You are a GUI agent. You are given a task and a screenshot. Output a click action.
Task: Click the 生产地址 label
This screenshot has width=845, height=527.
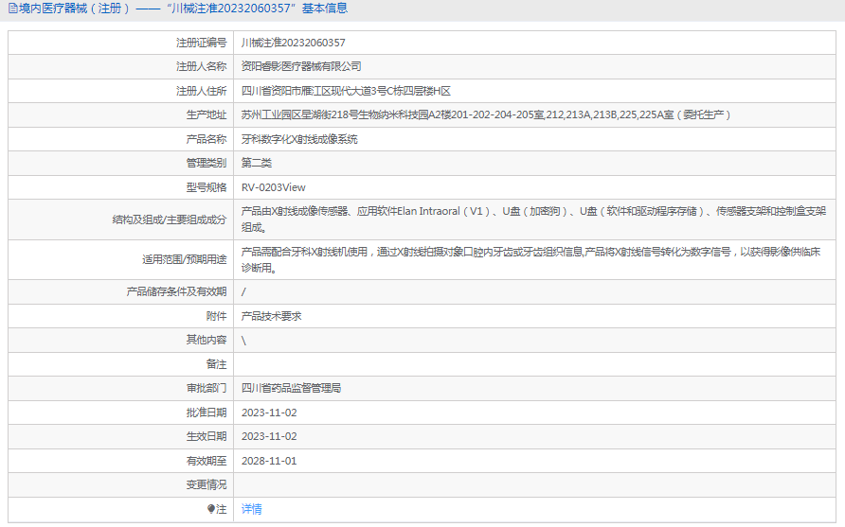pyautogui.click(x=207, y=114)
